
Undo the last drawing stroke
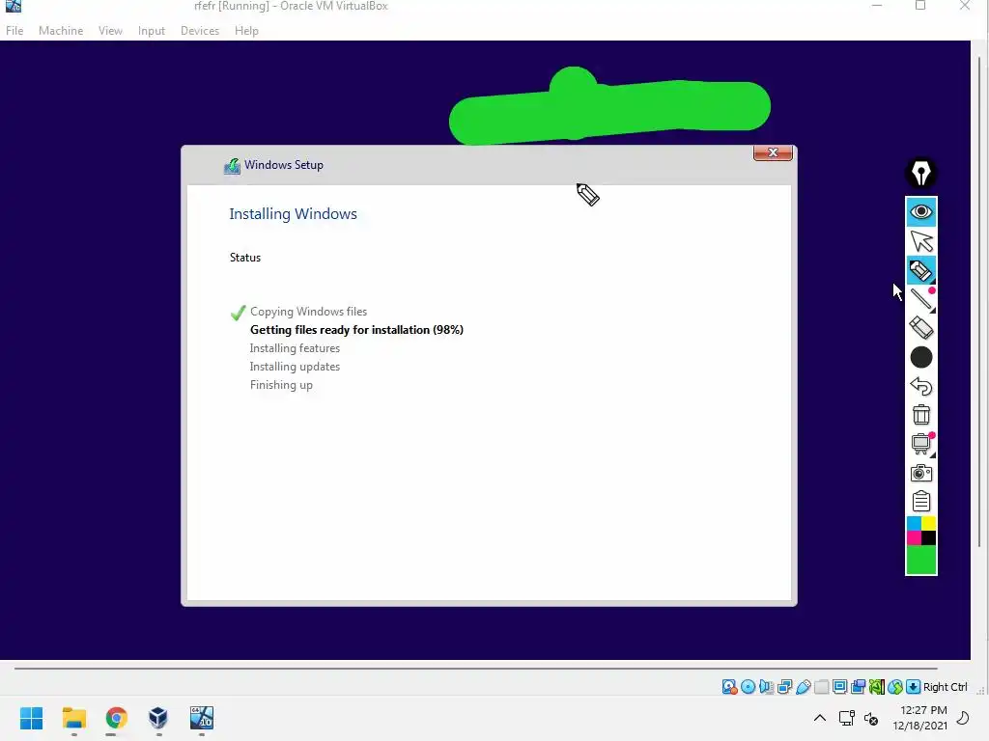point(920,386)
